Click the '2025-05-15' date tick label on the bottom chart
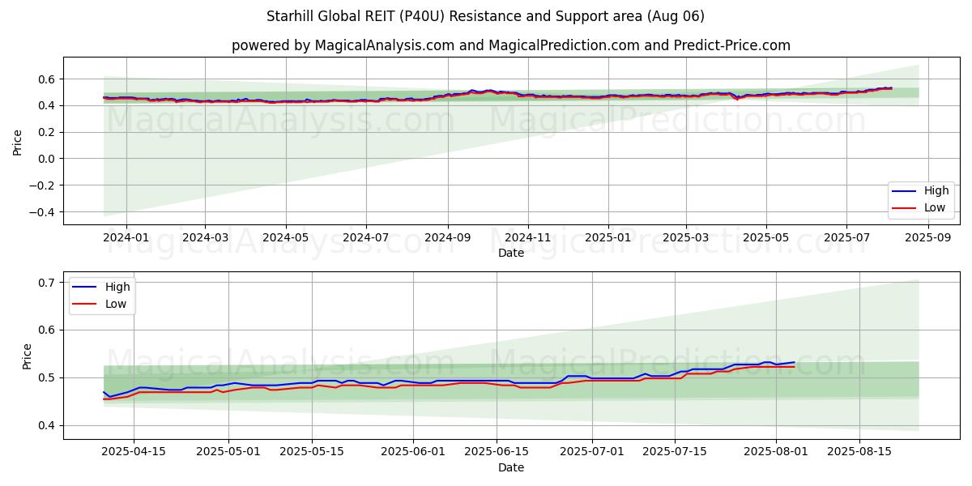The image size is (972, 486). click(x=311, y=453)
